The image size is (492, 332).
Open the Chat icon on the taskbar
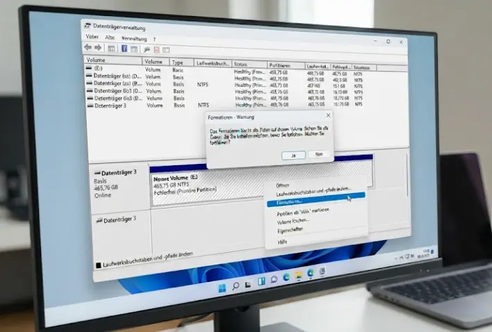pyautogui.click(x=274, y=279)
